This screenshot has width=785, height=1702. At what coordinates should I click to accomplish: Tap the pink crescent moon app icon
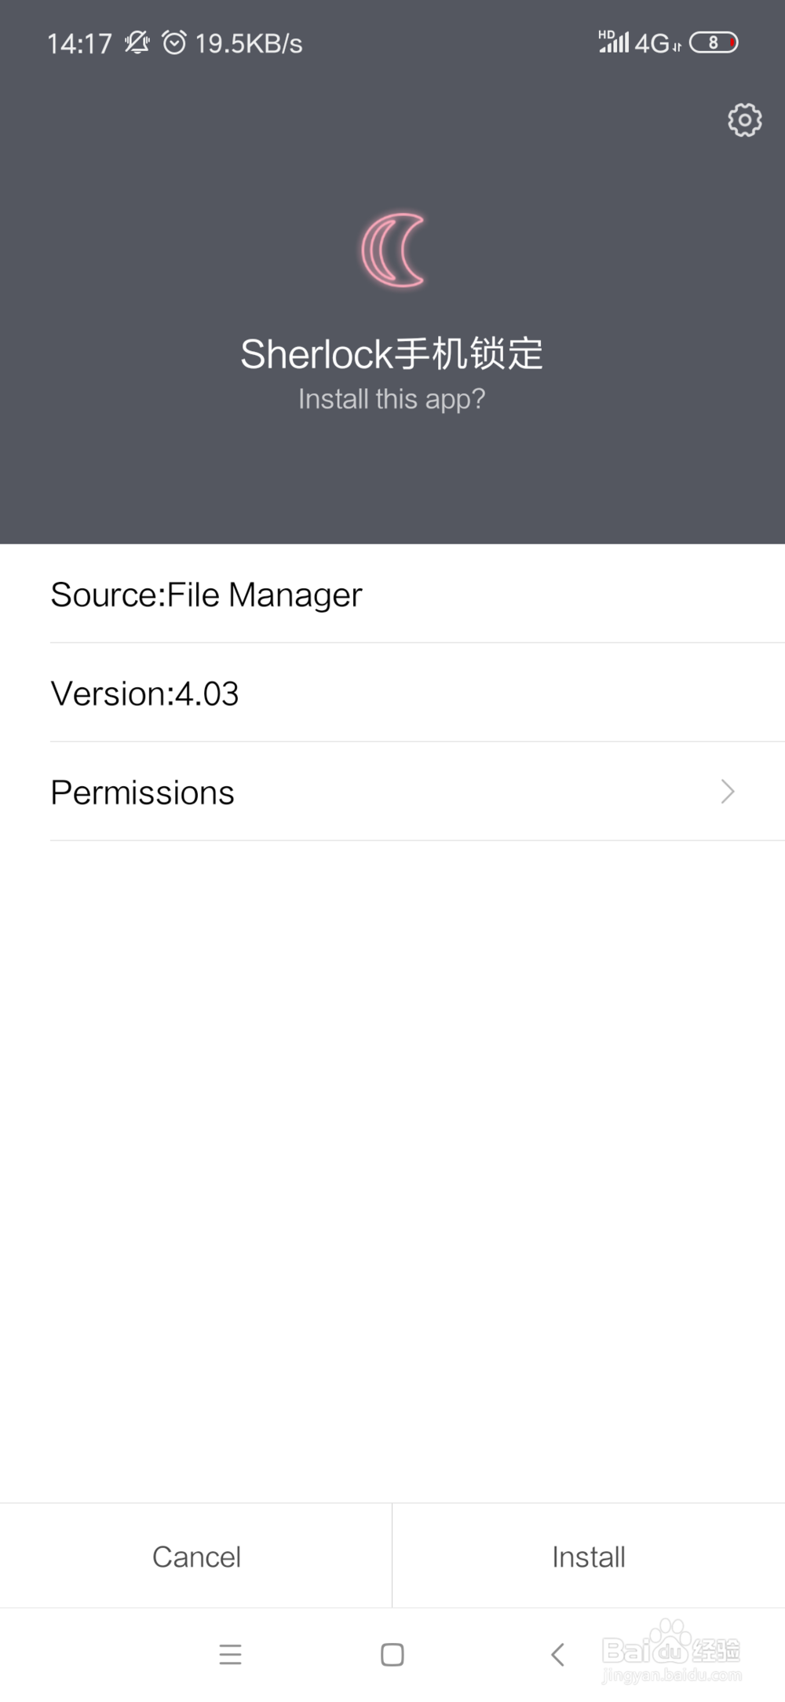pos(393,250)
